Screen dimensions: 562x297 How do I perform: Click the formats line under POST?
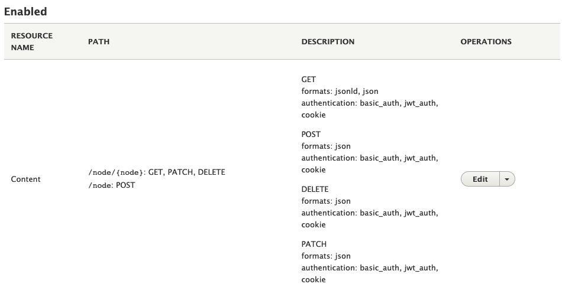coord(326,146)
